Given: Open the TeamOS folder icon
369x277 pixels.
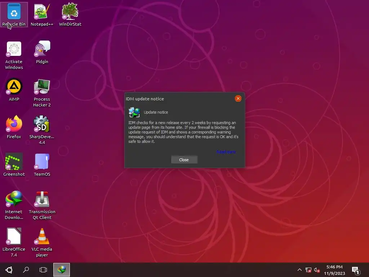Looking at the screenshot, I should tap(42, 164).
